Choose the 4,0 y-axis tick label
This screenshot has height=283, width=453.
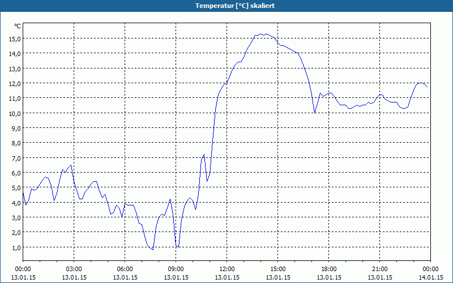16,203
